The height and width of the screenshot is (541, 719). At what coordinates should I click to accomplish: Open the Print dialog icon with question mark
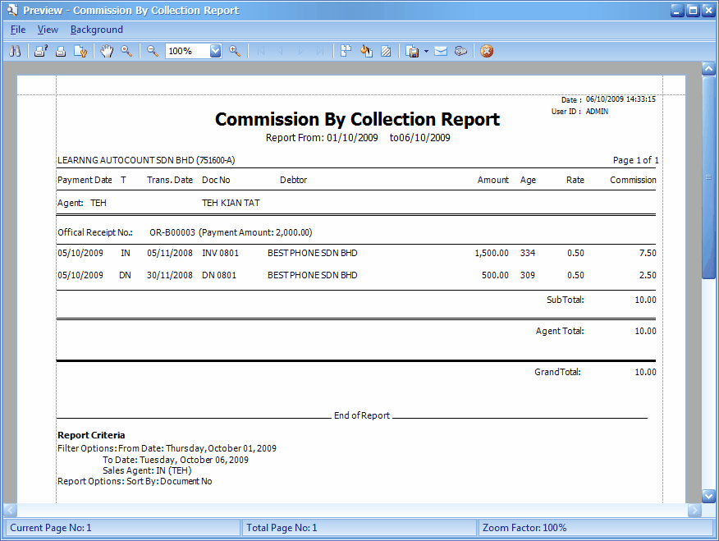(x=41, y=51)
